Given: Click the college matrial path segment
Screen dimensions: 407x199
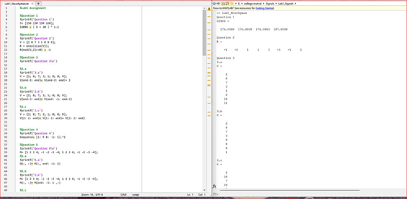Looking at the screenshot, I should point(253,4).
